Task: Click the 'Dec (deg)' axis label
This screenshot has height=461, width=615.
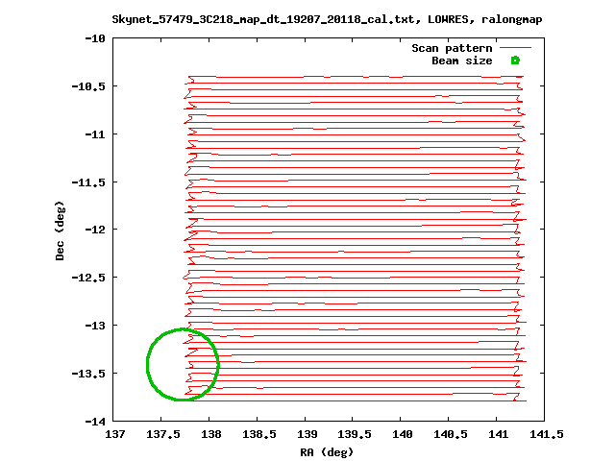Action: tap(60, 230)
